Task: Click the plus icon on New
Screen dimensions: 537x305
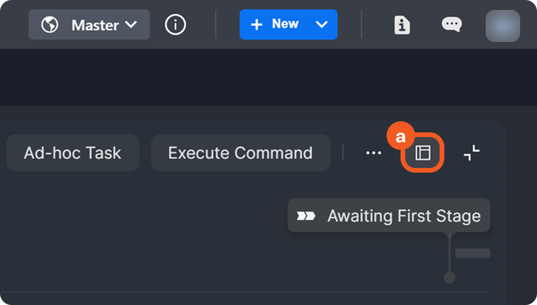Action: click(257, 24)
